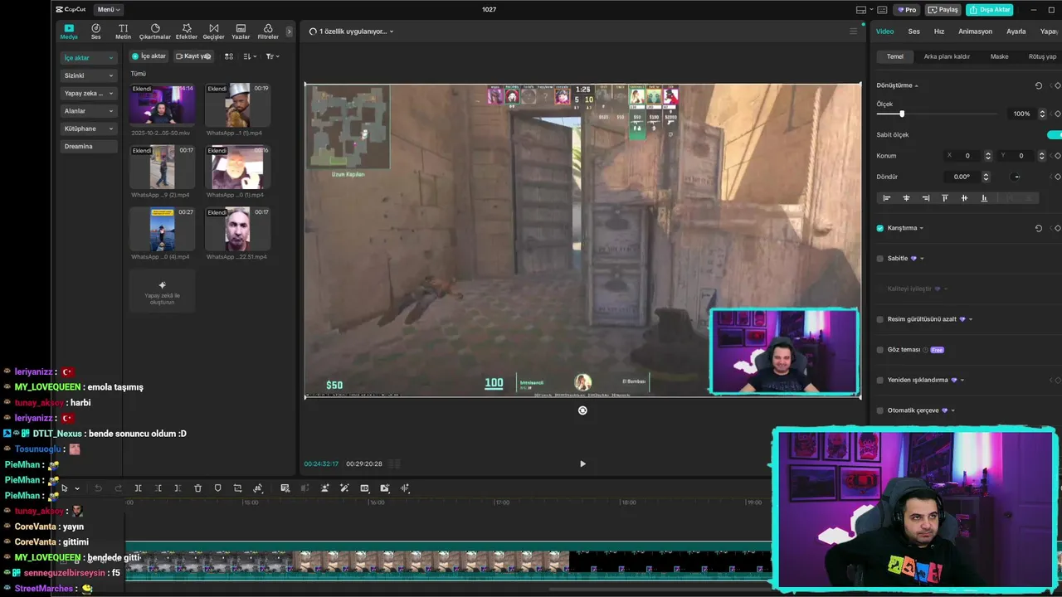Click the rotation handle below the preview
Viewport: 1062px width, 597px height.
pyautogui.click(x=582, y=410)
